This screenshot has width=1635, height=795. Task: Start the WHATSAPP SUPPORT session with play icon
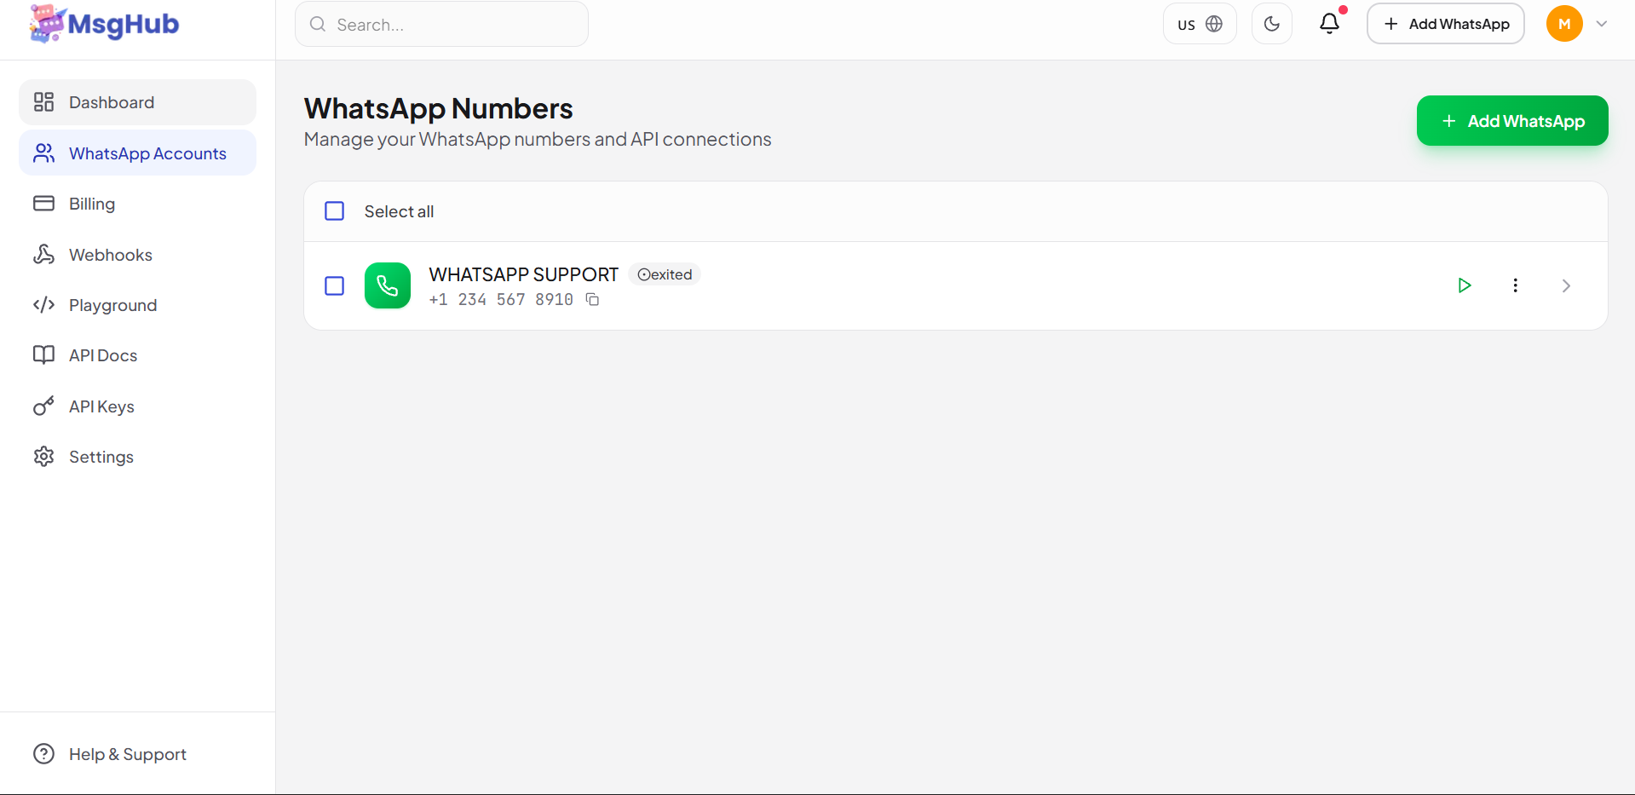[1465, 285]
